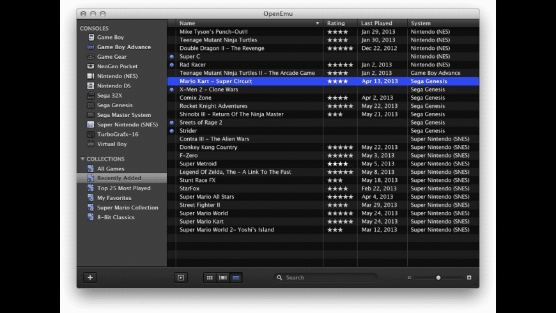The height and width of the screenshot is (313, 556).
Task: Click the Stunt Race FX entry
Action: (197, 180)
